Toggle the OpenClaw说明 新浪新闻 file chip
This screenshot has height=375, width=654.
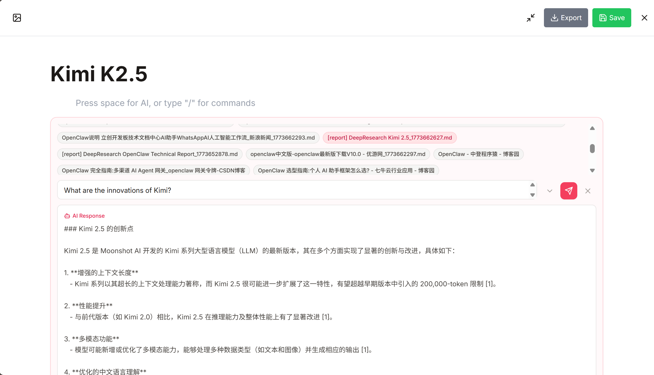coord(188,138)
